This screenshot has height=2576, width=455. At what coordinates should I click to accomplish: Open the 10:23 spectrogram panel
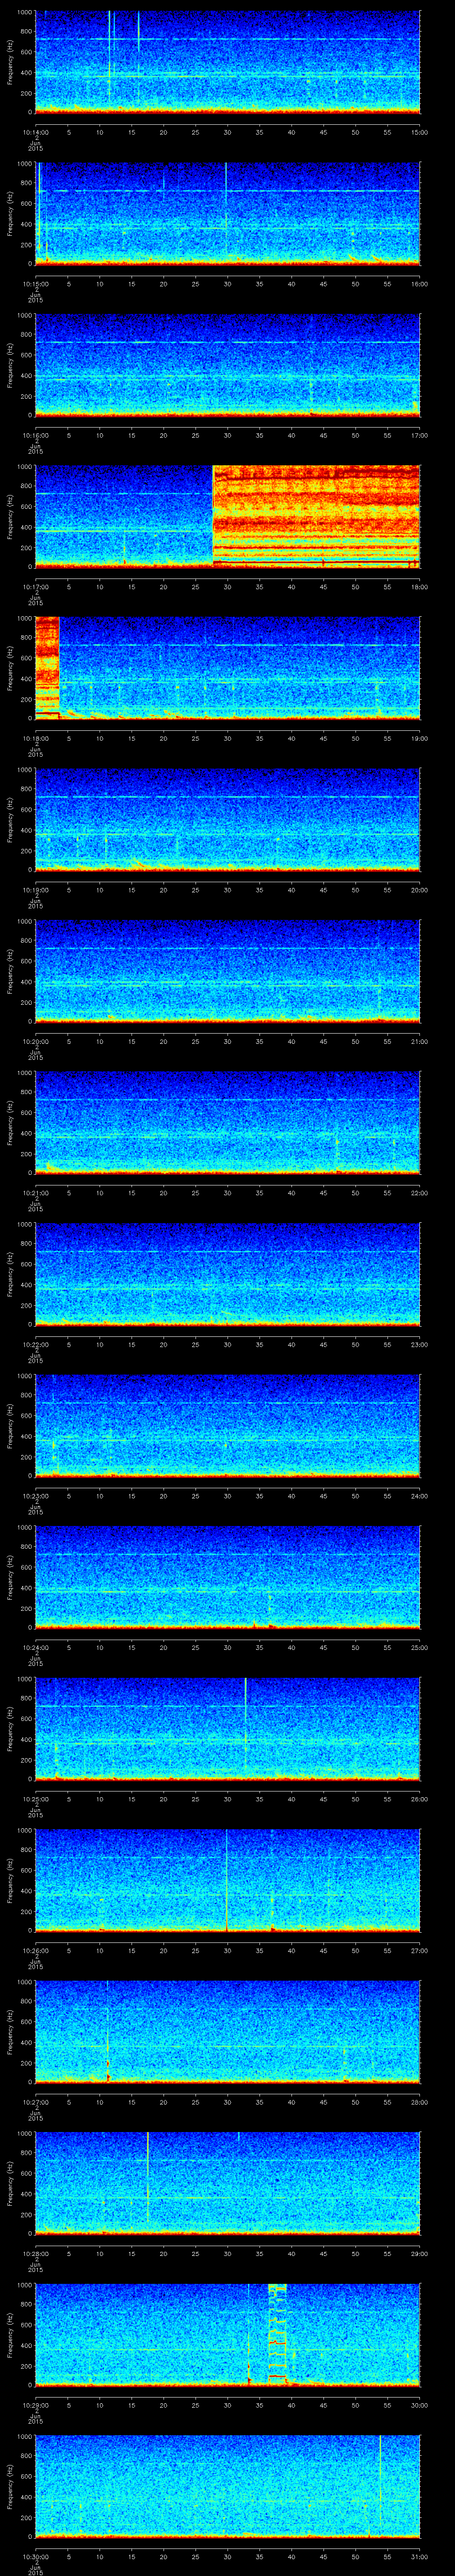click(227, 1425)
